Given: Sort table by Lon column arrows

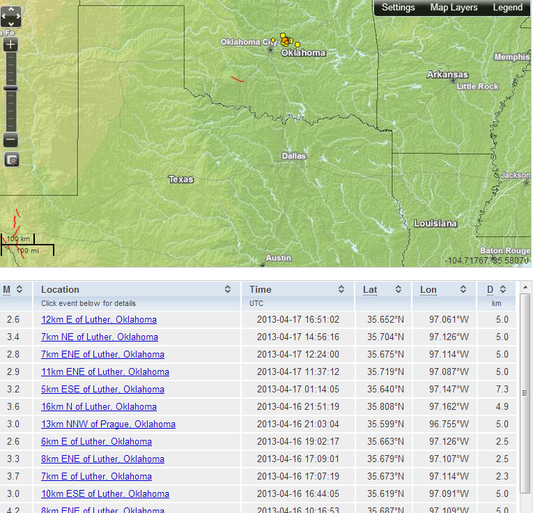Looking at the screenshot, I should pos(463,289).
